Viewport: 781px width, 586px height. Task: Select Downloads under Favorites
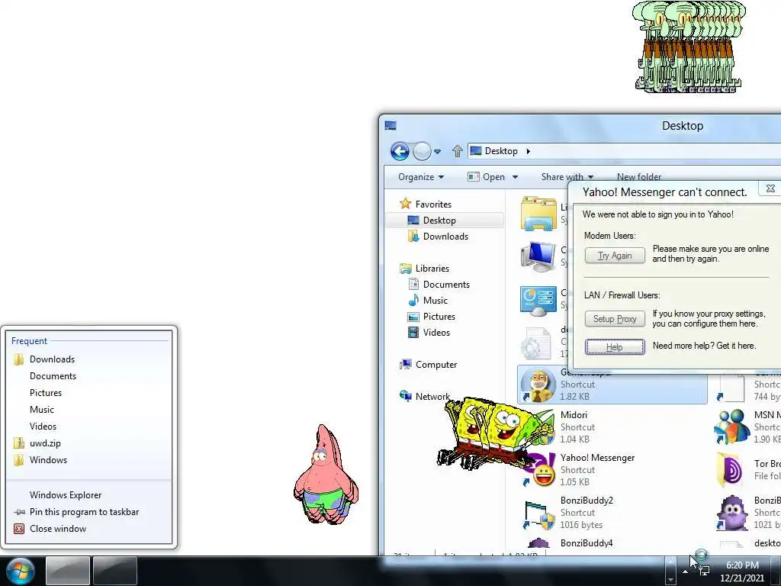tap(445, 237)
